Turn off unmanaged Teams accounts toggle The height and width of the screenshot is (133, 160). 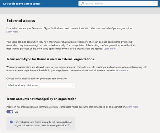point(10,112)
